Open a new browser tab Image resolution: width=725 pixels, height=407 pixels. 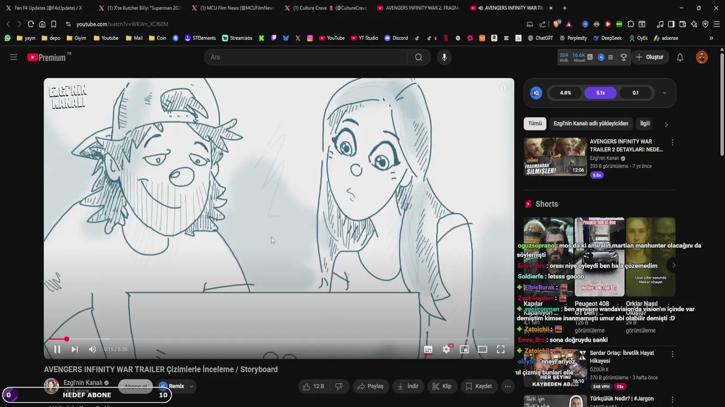click(x=565, y=8)
